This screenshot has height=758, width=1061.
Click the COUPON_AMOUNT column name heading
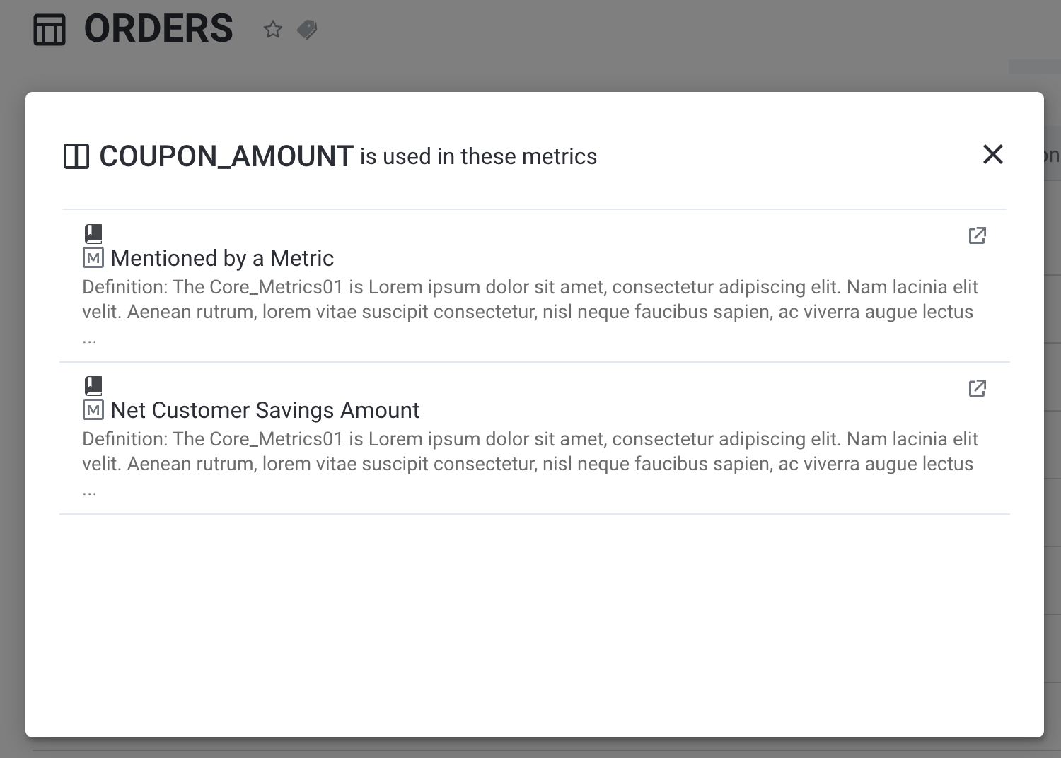[226, 156]
